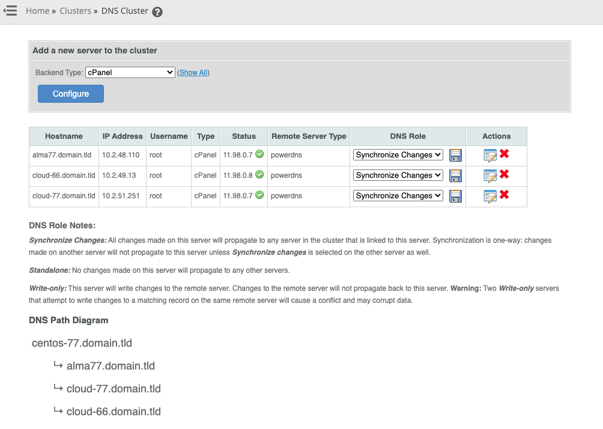Open DNS Role dropdown for cloud-77.domain.tld

(x=398, y=195)
